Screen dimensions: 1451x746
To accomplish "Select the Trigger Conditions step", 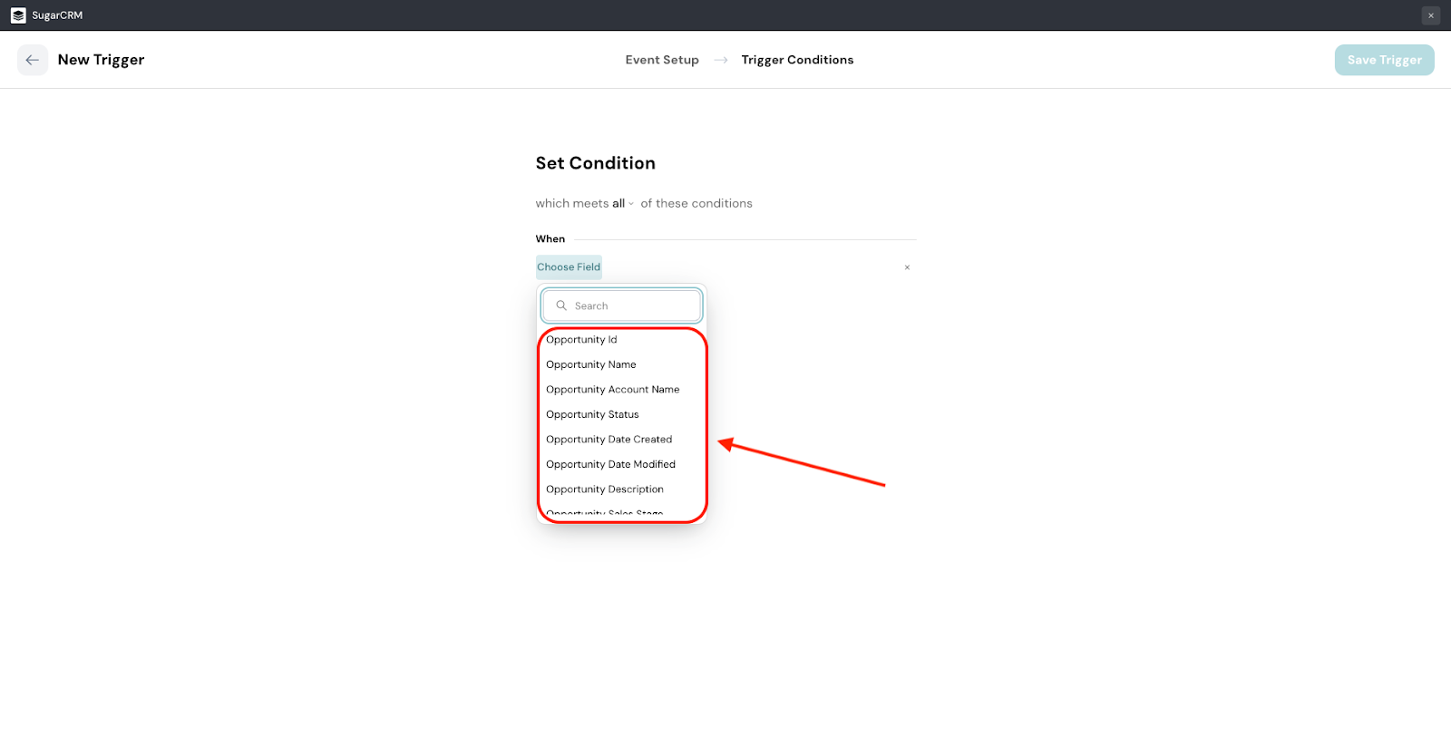I will click(797, 60).
